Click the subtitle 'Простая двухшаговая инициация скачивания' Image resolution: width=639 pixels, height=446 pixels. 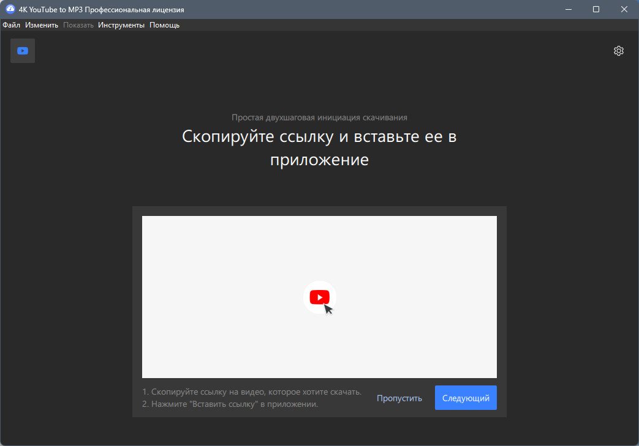coord(319,117)
